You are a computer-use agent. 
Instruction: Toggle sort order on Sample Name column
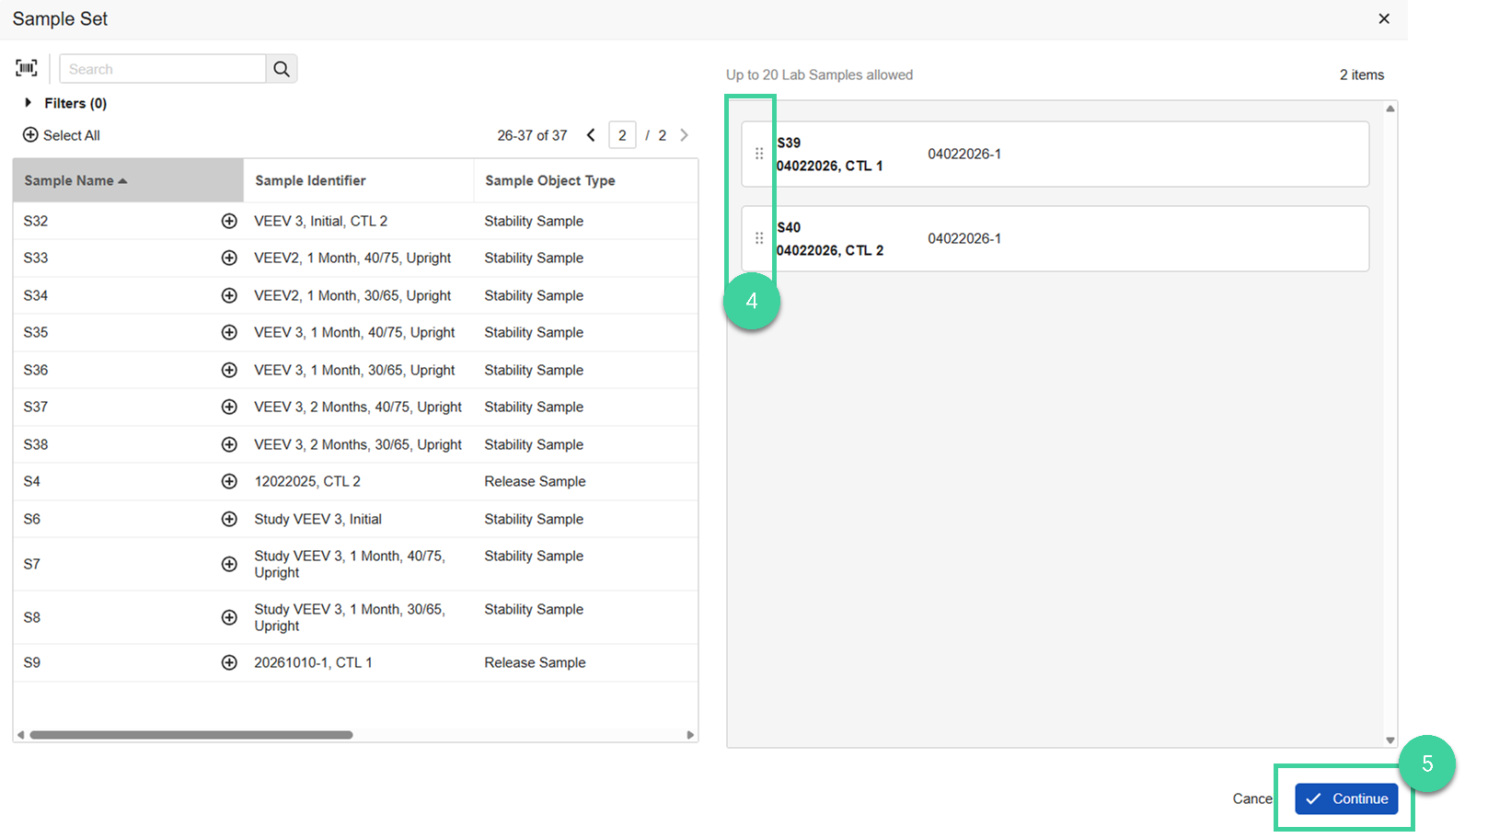tap(74, 180)
